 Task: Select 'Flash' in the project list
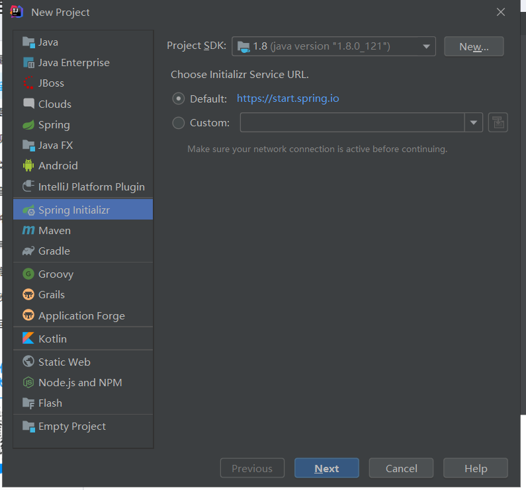tap(83, 403)
